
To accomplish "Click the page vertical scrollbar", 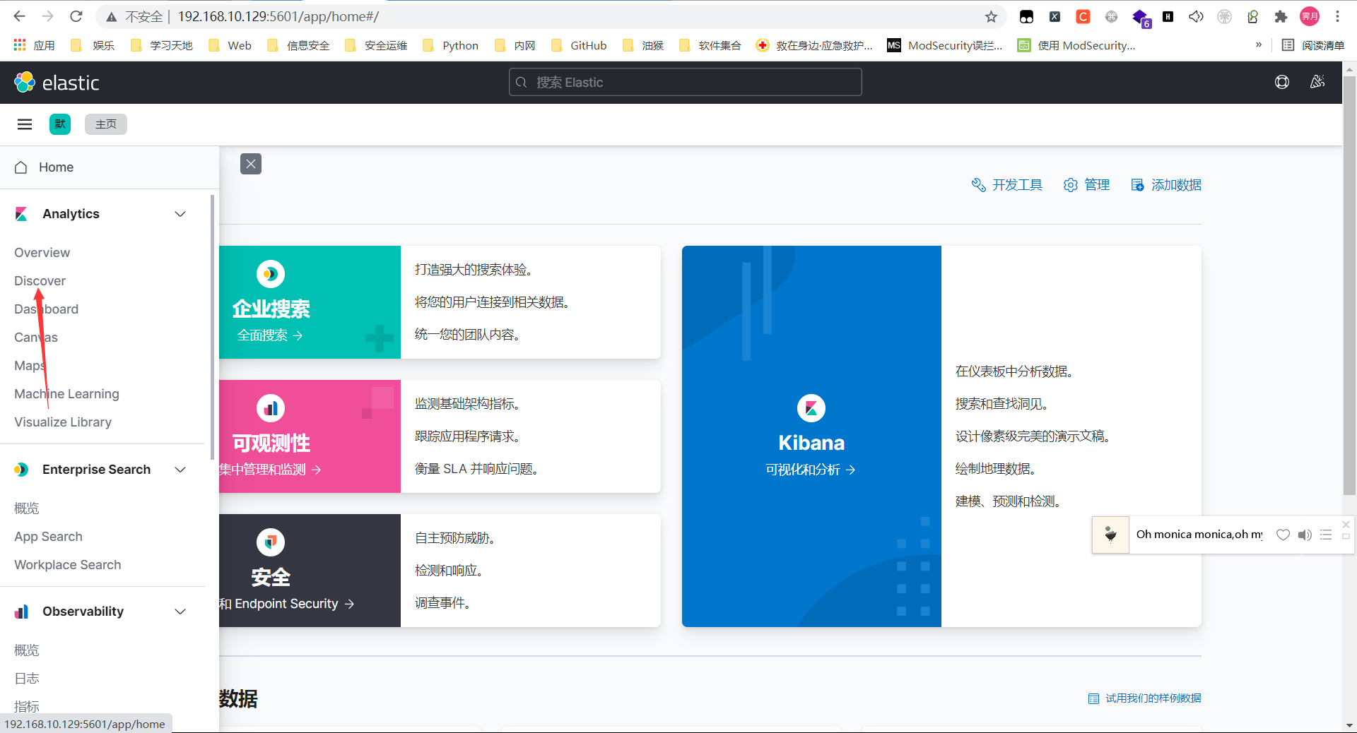I will (x=1349, y=282).
